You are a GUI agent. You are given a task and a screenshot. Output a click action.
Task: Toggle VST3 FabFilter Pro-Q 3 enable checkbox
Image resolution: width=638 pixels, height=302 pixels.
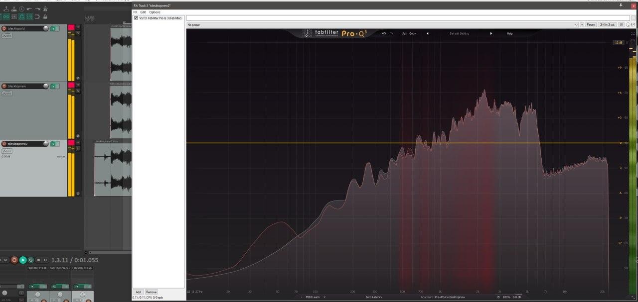coord(136,18)
